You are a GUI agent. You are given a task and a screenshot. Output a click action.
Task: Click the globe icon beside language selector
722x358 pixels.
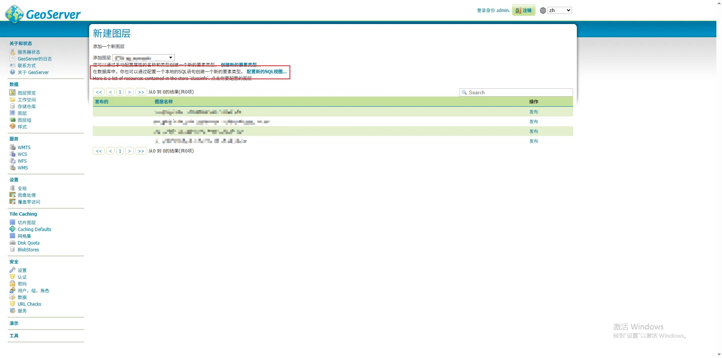tap(543, 11)
